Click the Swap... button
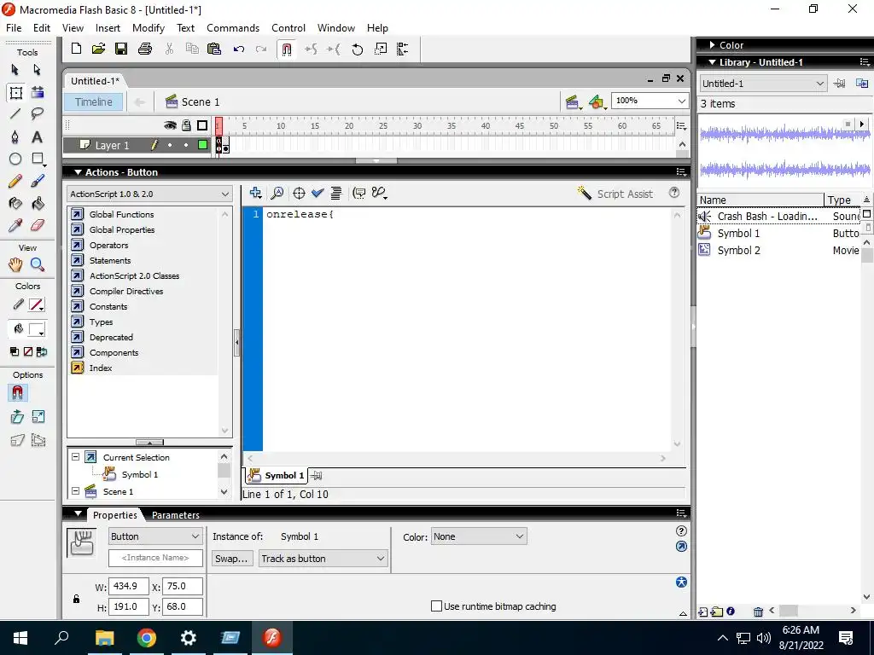 [x=231, y=558]
